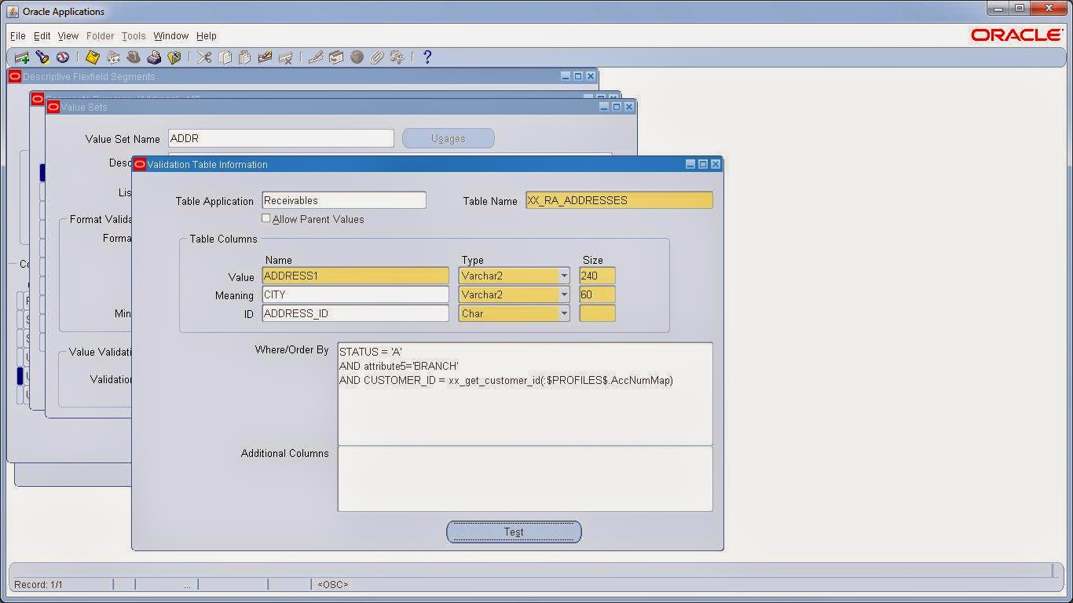The height and width of the screenshot is (603, 1073).
Task: Click the Java icon in title bar
Action: pyautogui.click(x=13, y=11)
